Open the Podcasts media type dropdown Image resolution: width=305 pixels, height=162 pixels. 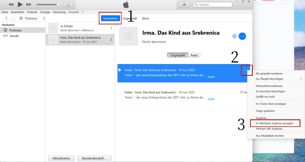point(32,18)
